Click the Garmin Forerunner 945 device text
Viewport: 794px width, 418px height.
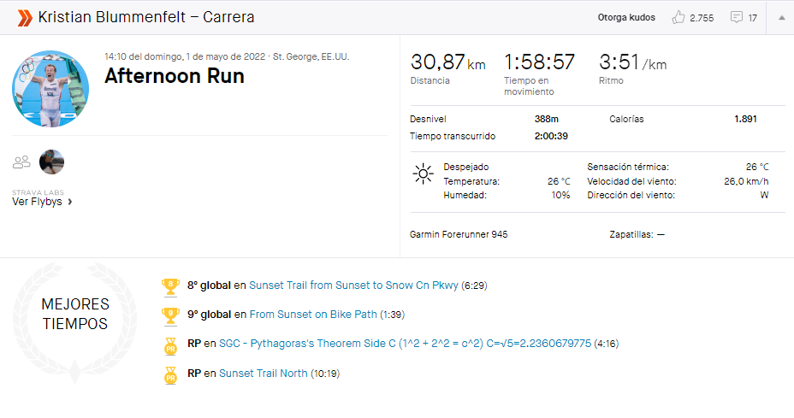coord(459,234)
